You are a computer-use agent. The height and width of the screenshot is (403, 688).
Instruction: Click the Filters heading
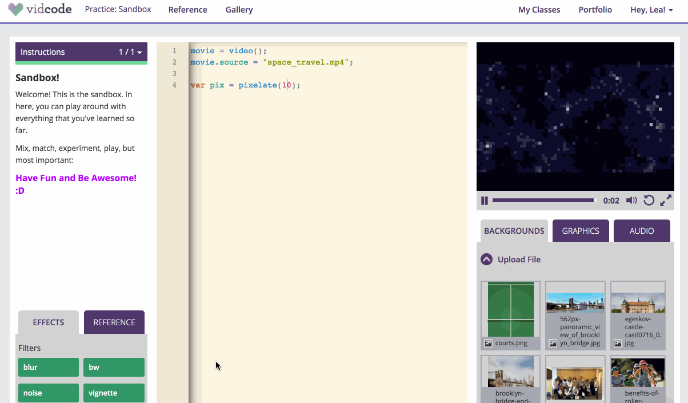point(30,348)
